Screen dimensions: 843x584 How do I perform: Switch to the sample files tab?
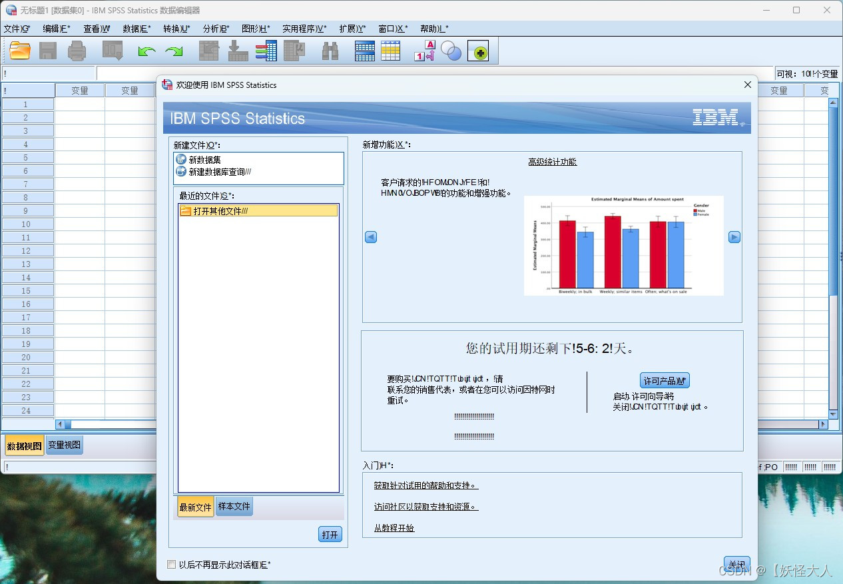234,506
